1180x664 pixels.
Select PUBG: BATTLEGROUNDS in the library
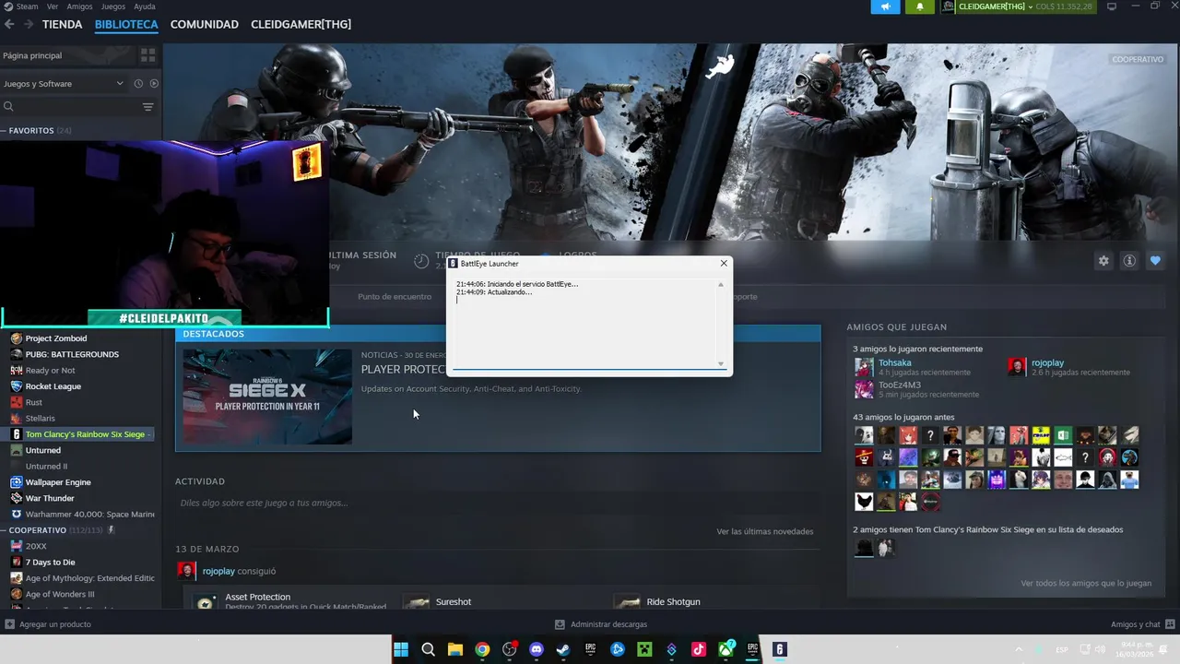(x=72, y=354)
